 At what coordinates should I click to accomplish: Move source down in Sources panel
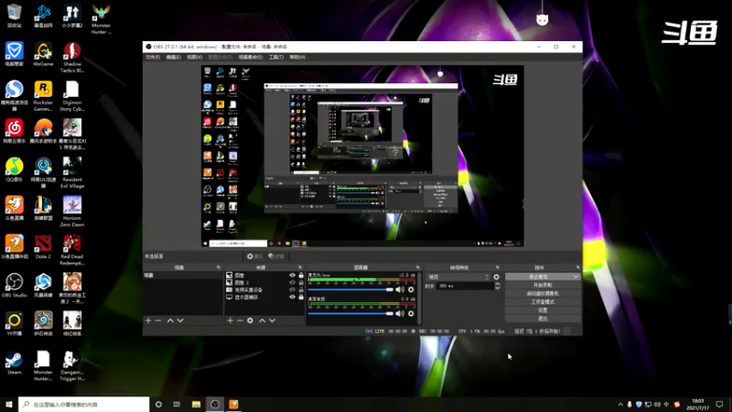click(x=272, y=320)
